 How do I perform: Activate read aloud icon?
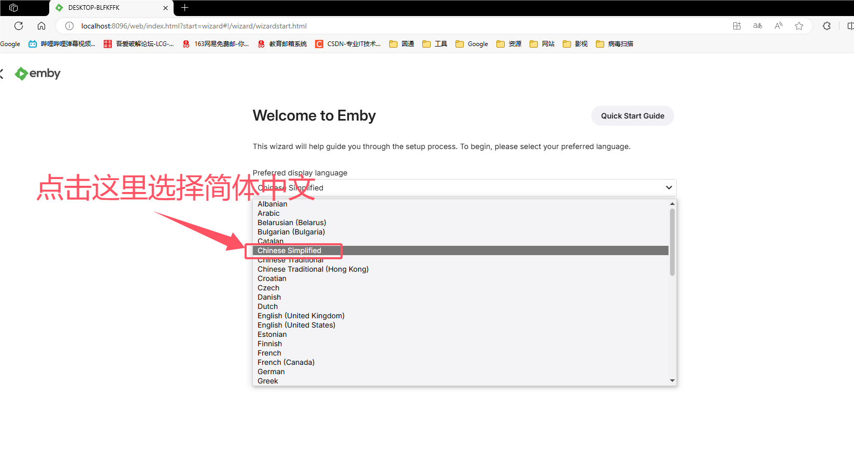pos(778,26)
